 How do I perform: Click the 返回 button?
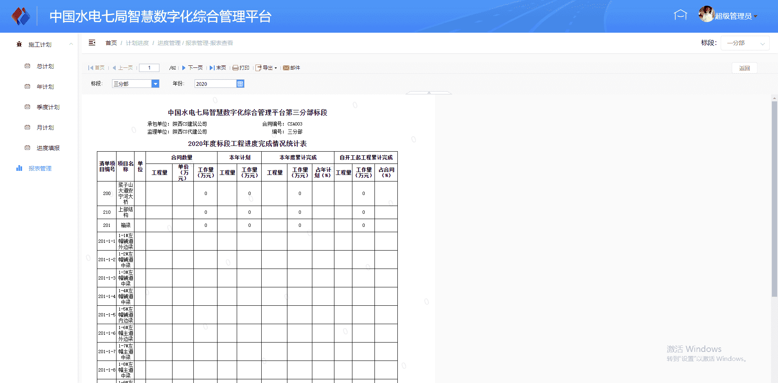(x=744, y=68)
